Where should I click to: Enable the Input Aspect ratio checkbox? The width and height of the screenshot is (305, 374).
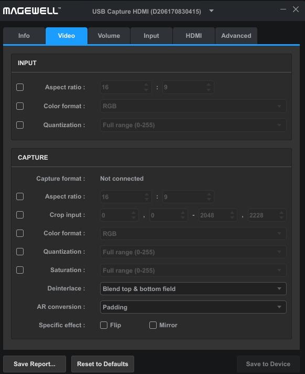click(x=20, y=87)
